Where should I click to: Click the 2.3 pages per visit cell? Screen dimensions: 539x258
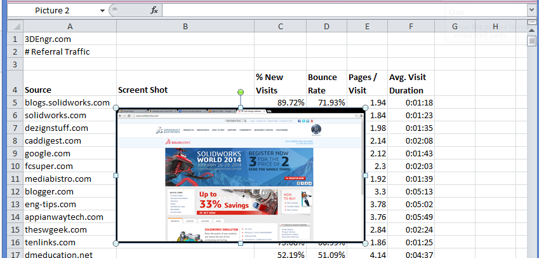click(376, 166)
